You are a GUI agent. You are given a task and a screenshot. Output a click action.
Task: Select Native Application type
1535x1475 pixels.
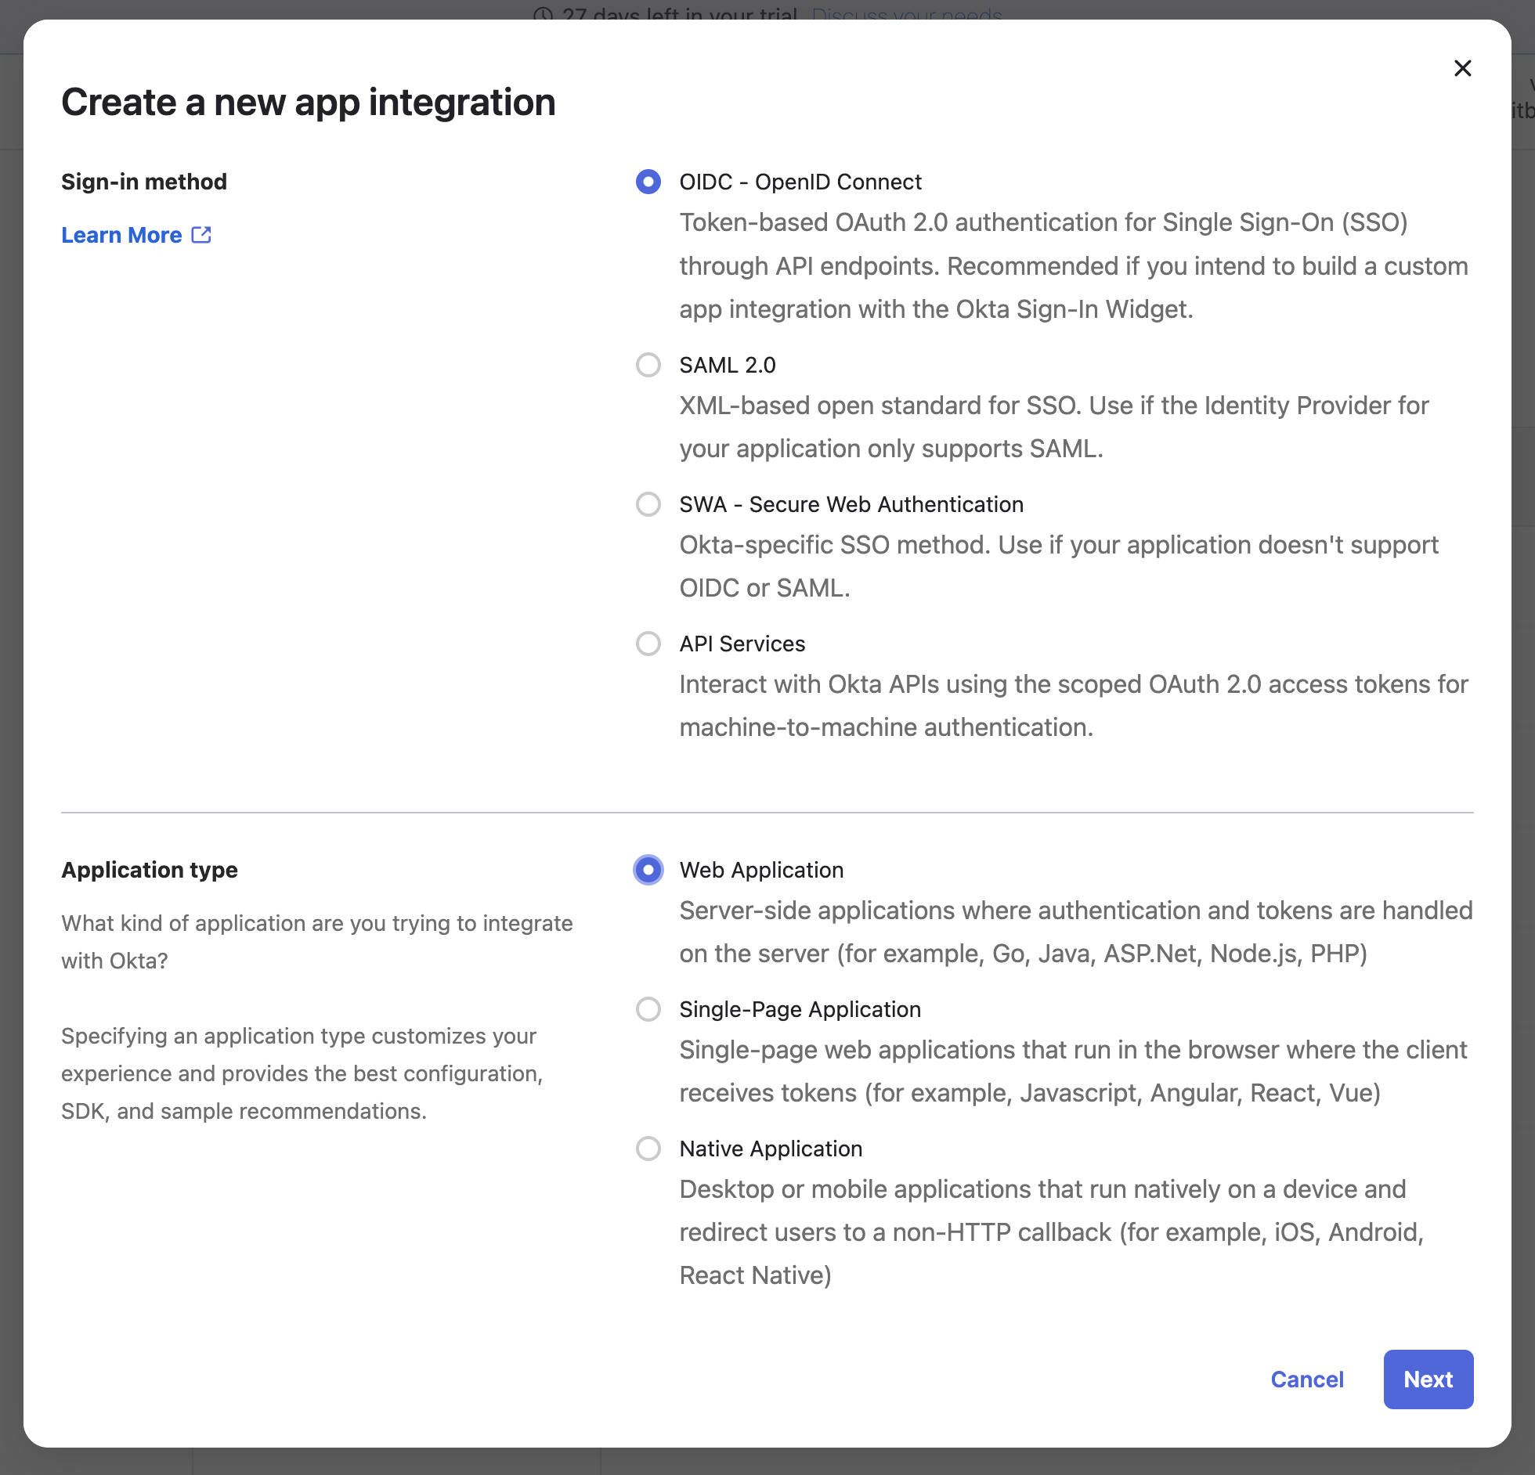648,1149
